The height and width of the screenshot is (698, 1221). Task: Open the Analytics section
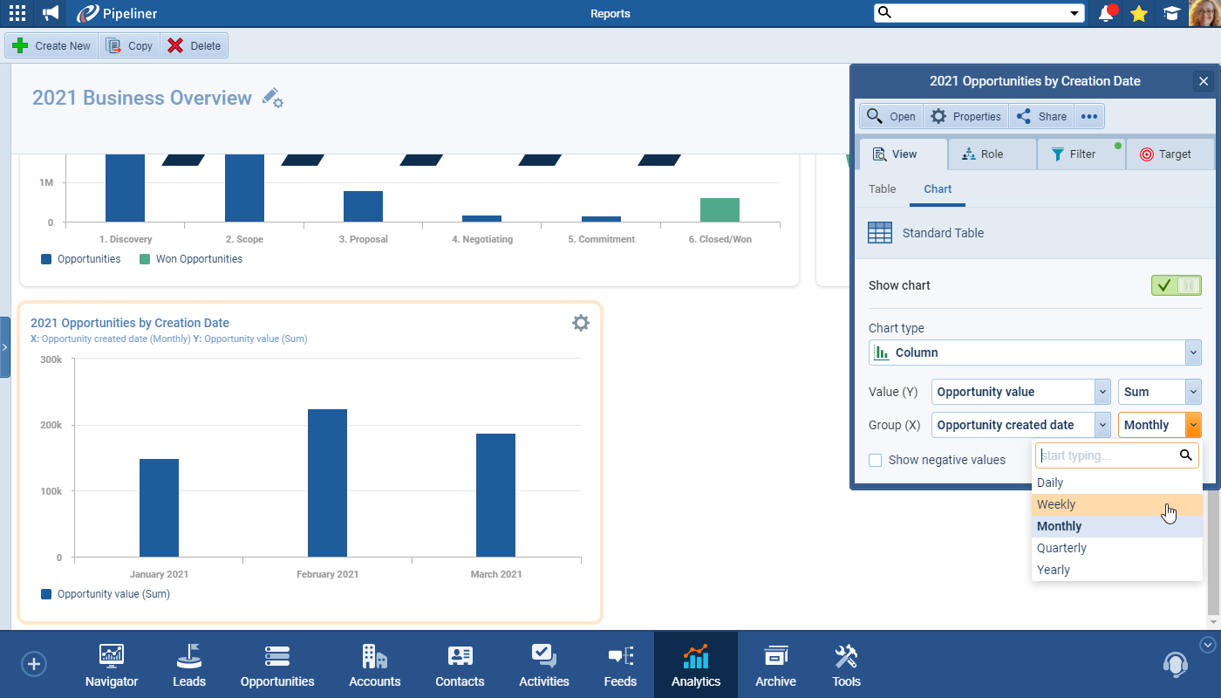click(695, 664)
